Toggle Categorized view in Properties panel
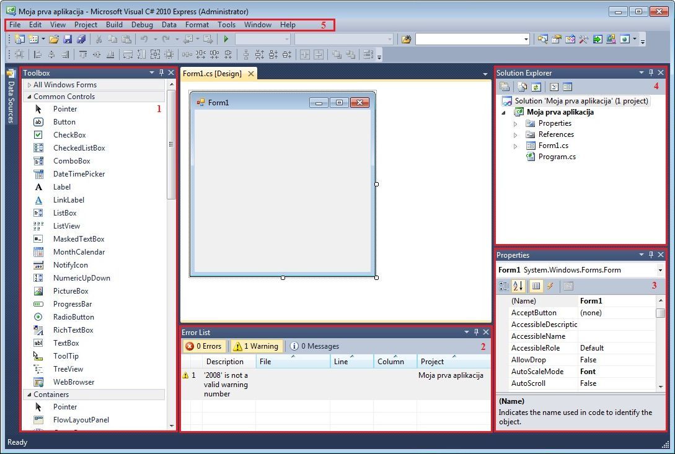This screenshot has width=675, height=454. [x=504, y=286]
